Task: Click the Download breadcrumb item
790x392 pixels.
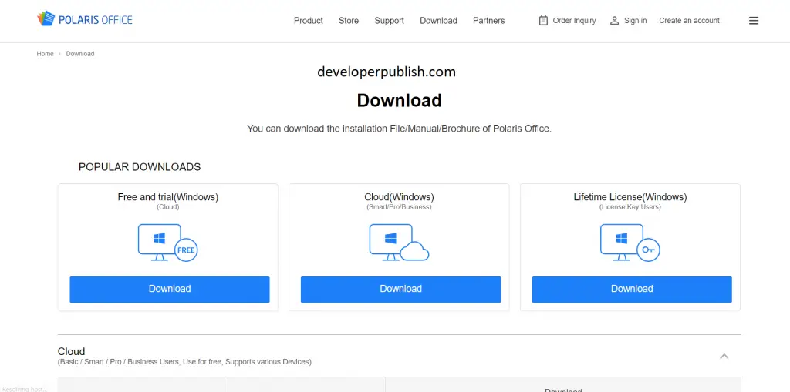Action: click(80, 54)
